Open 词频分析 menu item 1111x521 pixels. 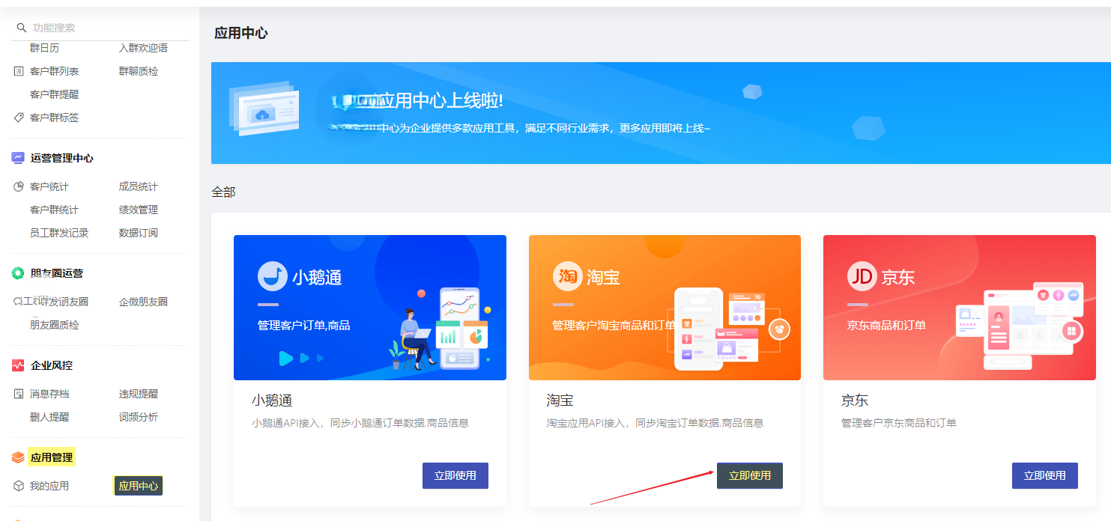click(x=139, y=417)
